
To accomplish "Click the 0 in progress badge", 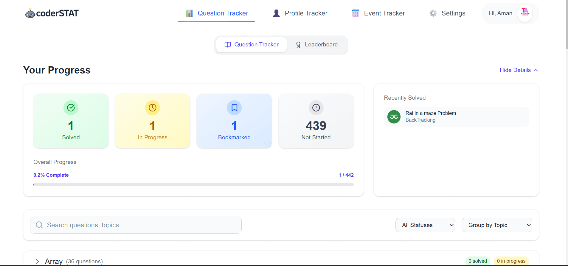I will coord(511,261).
